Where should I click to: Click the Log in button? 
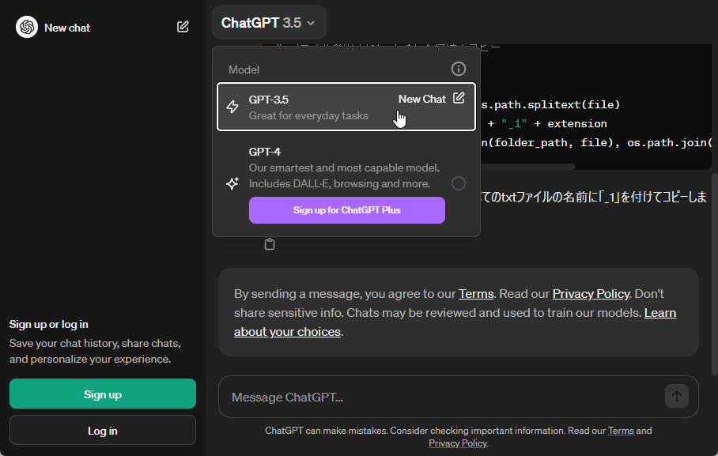(x=102, y=430)
